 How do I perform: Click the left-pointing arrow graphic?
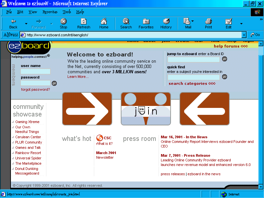(205, 109)
